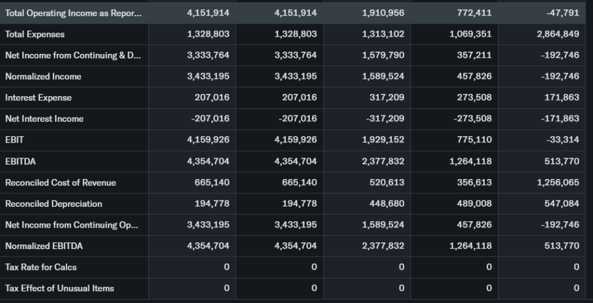The height and width of the screenshot is (303, 593).
Task: Select the Total Expenses row label
Action: point(35,34)
